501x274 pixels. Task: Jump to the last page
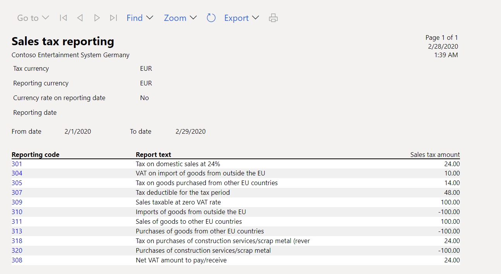pyautogui.click(x=113, y=18)
